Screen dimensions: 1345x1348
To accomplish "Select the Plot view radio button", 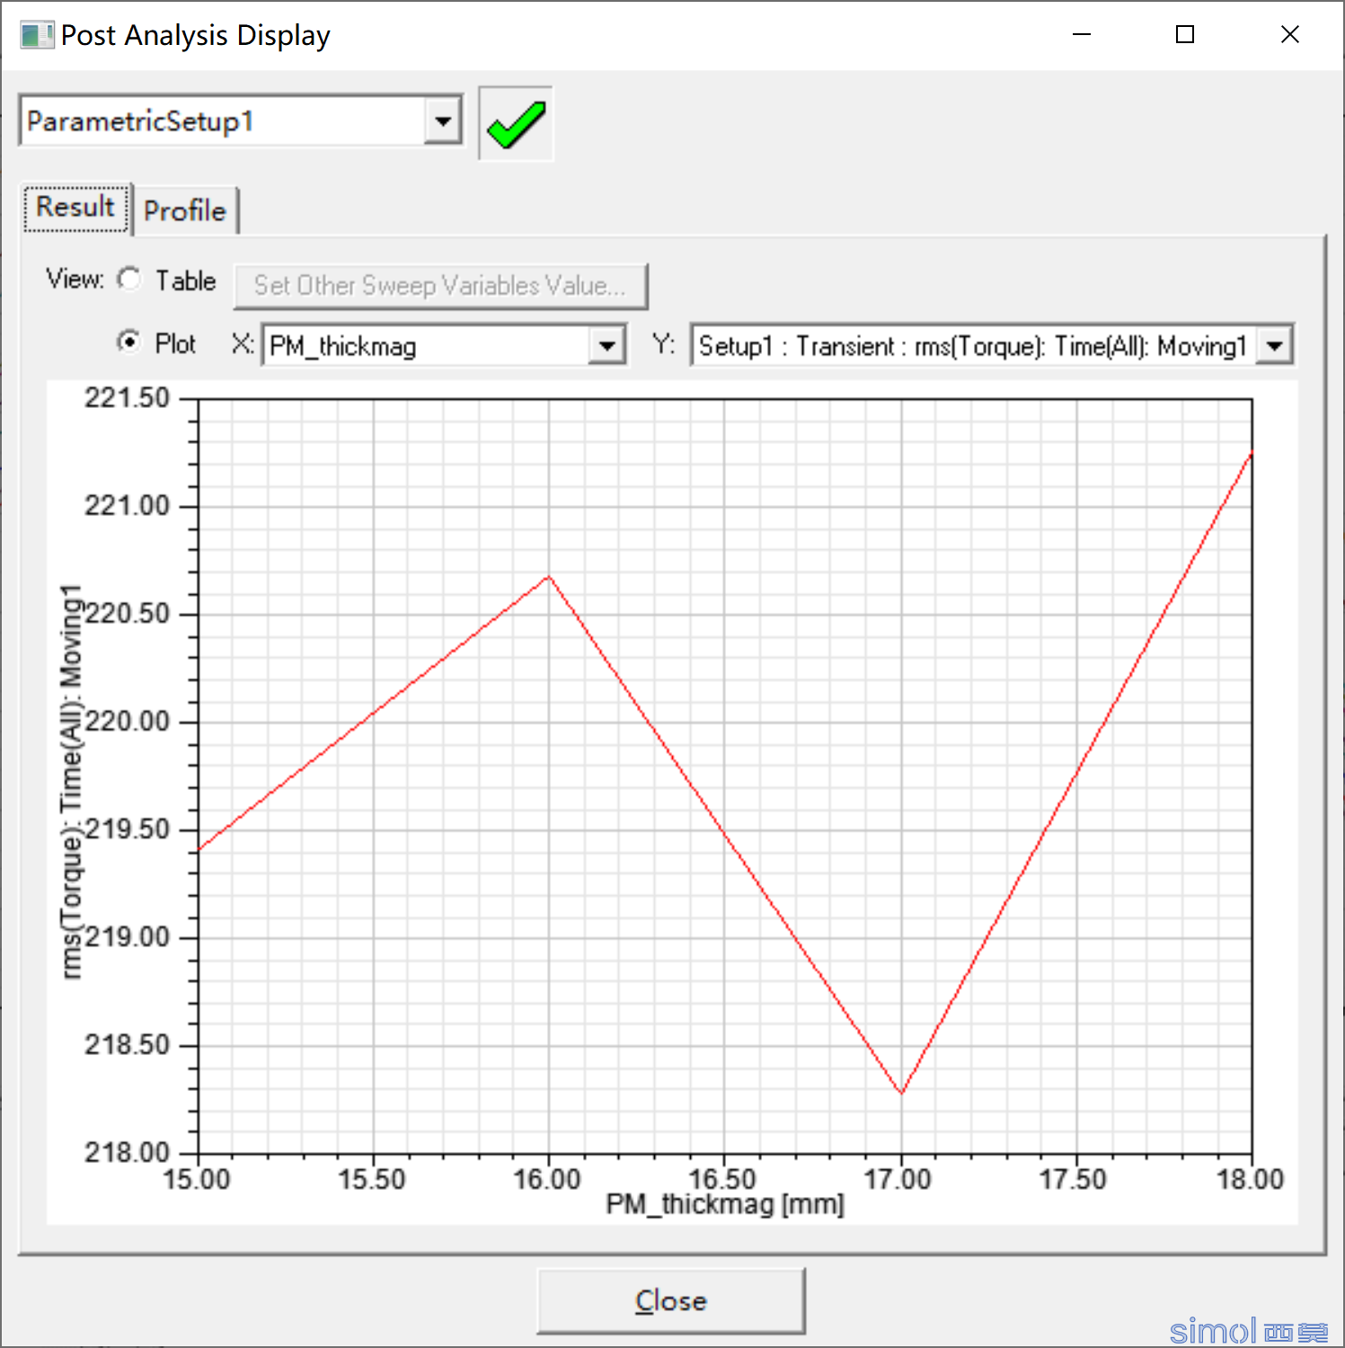I will click(x=130, y=342).
